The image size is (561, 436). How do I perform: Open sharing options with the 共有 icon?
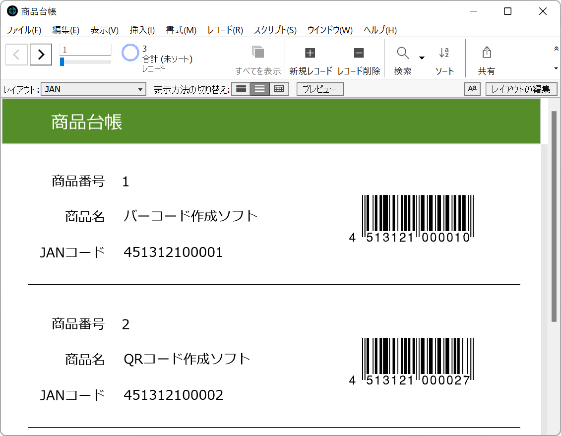[486, 52]
